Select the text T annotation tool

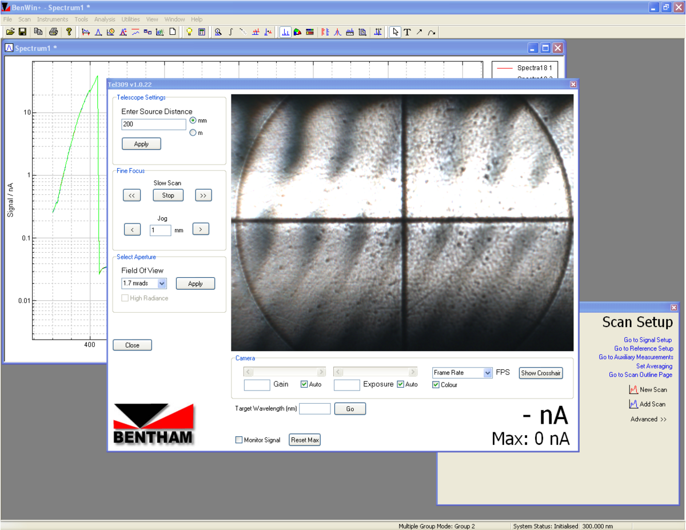[x=407, y=32]
